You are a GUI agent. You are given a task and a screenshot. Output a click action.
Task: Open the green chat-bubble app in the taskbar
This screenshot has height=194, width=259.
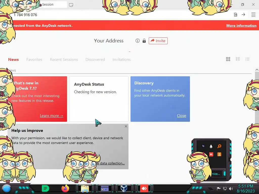point(45,188)
